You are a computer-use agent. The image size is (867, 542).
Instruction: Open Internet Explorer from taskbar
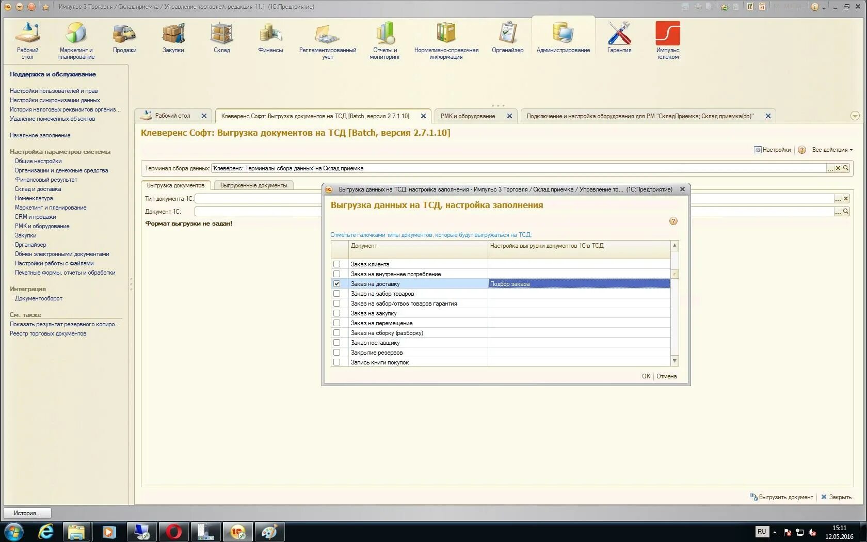46,532
